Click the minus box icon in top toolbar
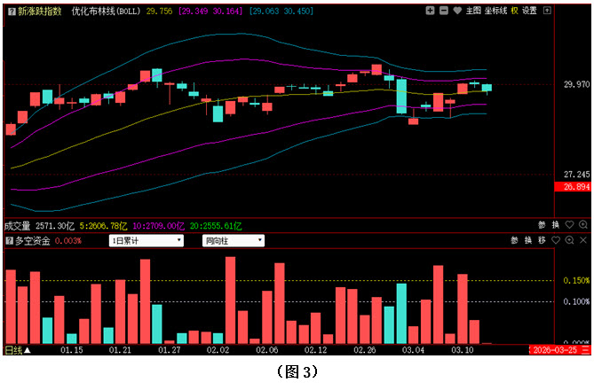 pos(444,11)
